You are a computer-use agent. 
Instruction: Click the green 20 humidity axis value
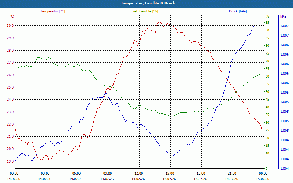(x=267, y=138)
